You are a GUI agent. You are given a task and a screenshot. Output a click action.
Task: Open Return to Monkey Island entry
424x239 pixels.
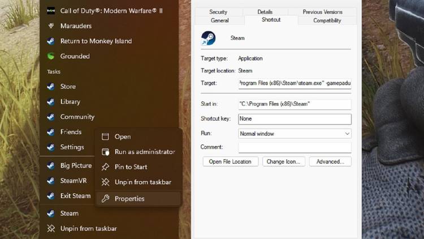point(109,41)
